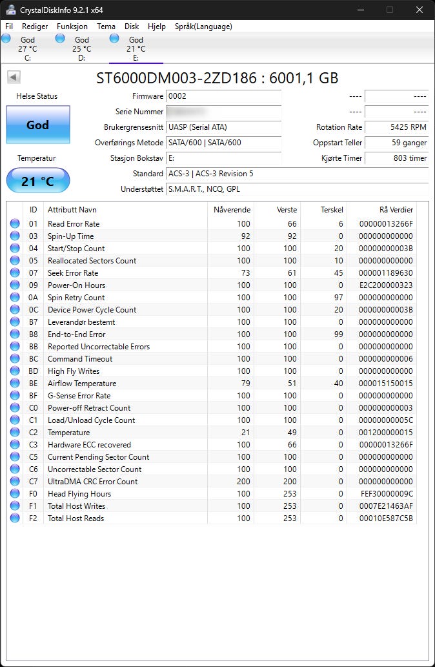The height and width of the screenshot is (667, 435).
Task: Click status orb for Reallocated Sectors Count
Action: point(15,260)
